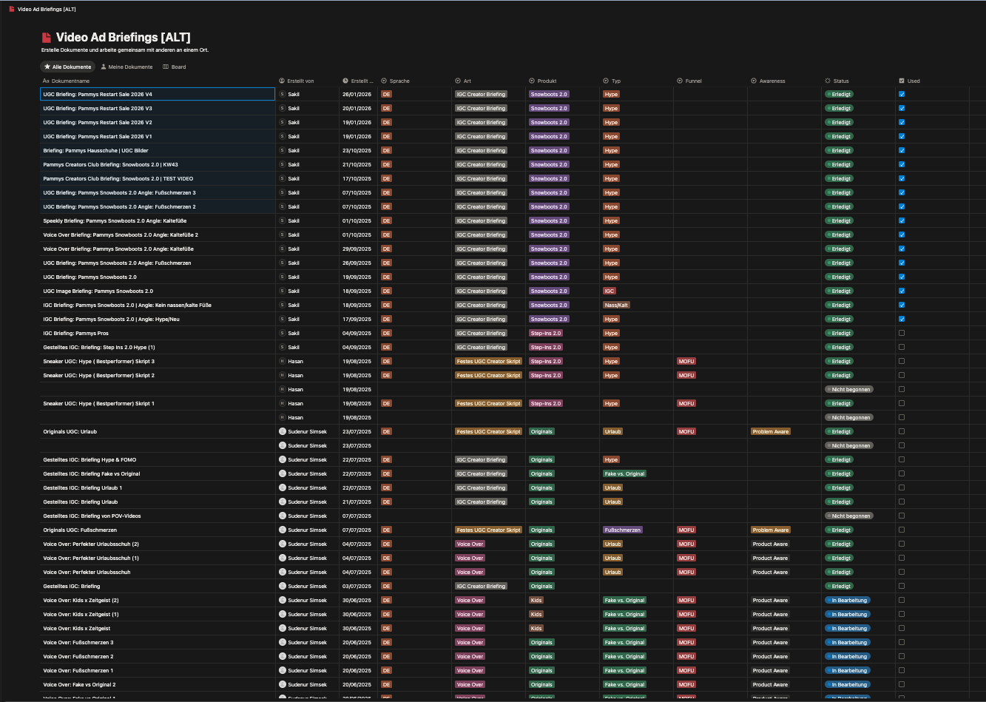Click Sudenur's avatar in Voice Over: Fußschmerzen 1 row

pyautogui.click(x=282, y=670)
